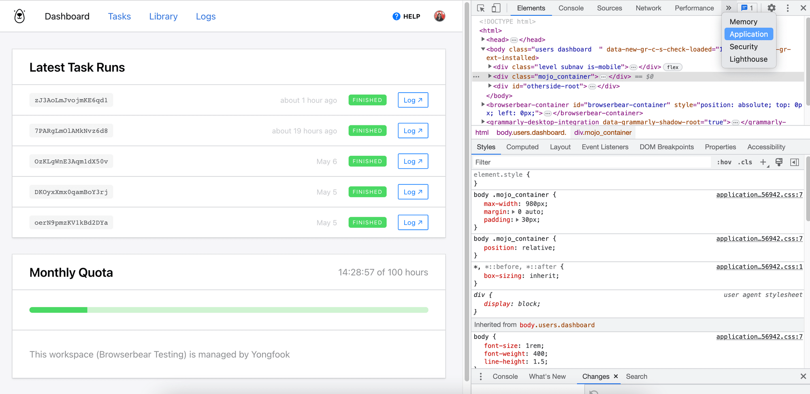Viewport: 810px width, 394px height.
Task: Switch to the Network tab
Action: pos(648,8)
